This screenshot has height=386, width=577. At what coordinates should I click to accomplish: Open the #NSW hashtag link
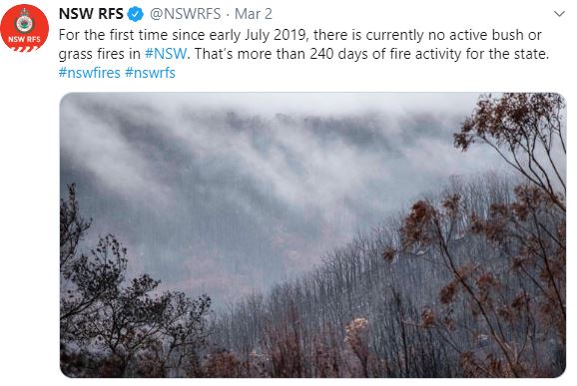pos(166,54)
